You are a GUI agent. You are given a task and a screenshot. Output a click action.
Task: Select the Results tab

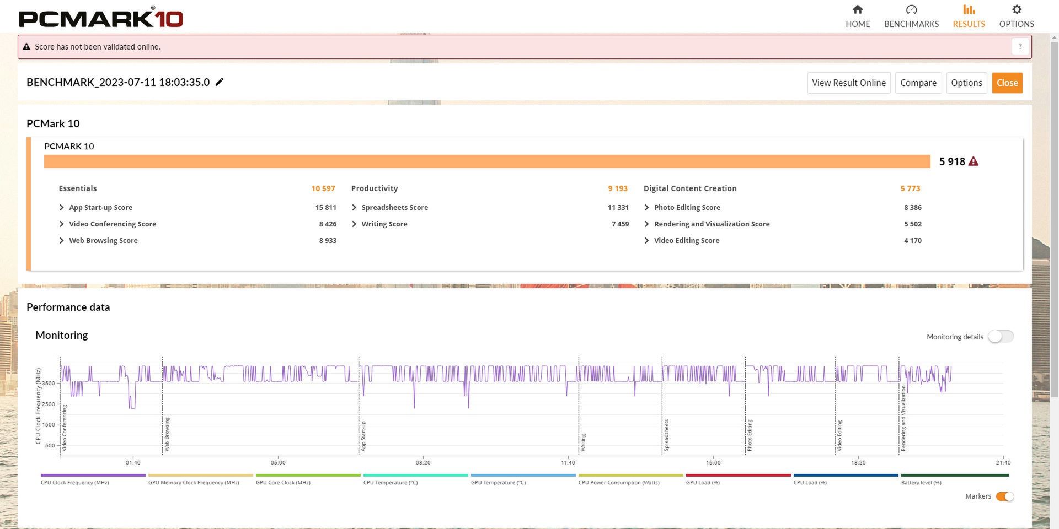969,17
